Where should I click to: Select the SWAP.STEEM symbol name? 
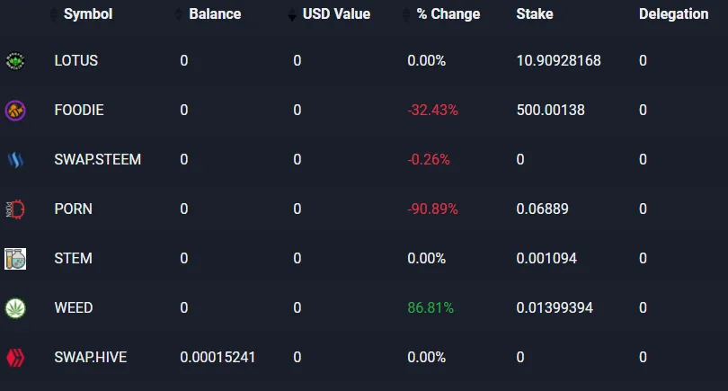point(97,160)
